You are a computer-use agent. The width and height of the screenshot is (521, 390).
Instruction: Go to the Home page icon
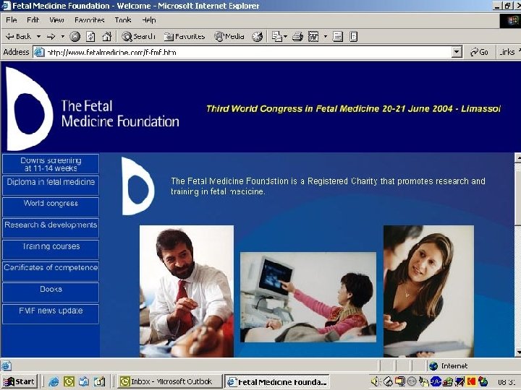click(x=106, y=37)
